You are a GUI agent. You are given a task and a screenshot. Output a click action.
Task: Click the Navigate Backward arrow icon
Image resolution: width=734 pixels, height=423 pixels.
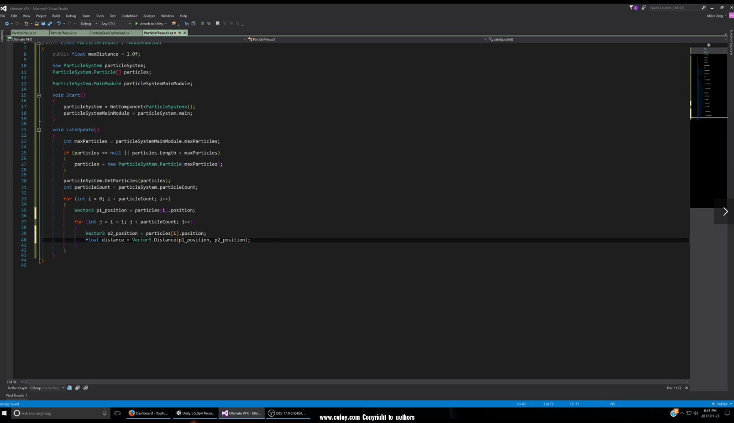point(7,24)
